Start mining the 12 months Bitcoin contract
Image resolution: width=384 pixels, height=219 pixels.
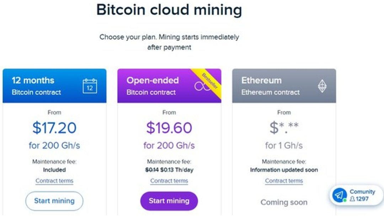coord(54,201)
